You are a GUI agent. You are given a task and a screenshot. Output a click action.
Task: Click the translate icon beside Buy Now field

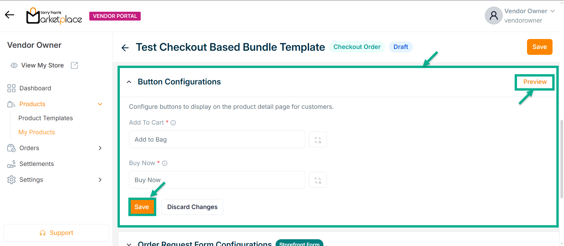318,180
